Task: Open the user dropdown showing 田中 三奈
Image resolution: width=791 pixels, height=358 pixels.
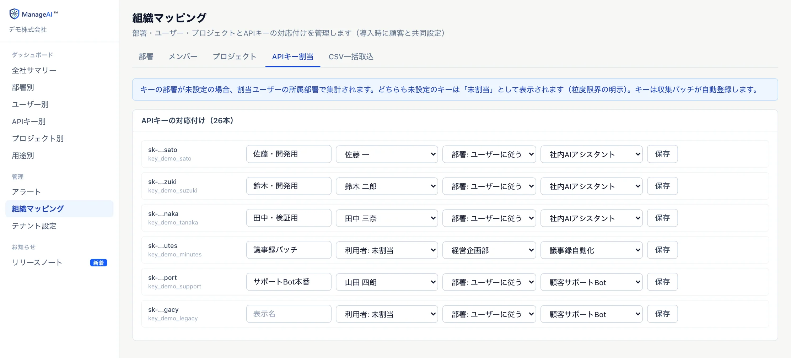Action: click(x=387, y=218)
